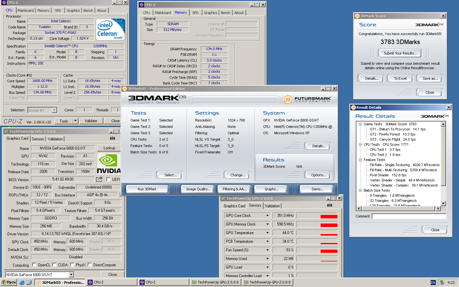The width and height of the screenshot is (459, 287).
Task: Click the GPU Core Clock sensor graph
Action: (317, 216)
